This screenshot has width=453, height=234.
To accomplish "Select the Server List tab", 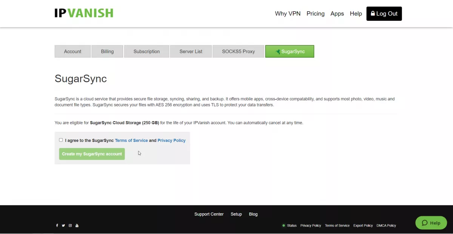I will [191, 51].
